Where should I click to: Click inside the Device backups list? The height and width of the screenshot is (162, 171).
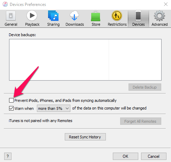[x=85, y=60]
